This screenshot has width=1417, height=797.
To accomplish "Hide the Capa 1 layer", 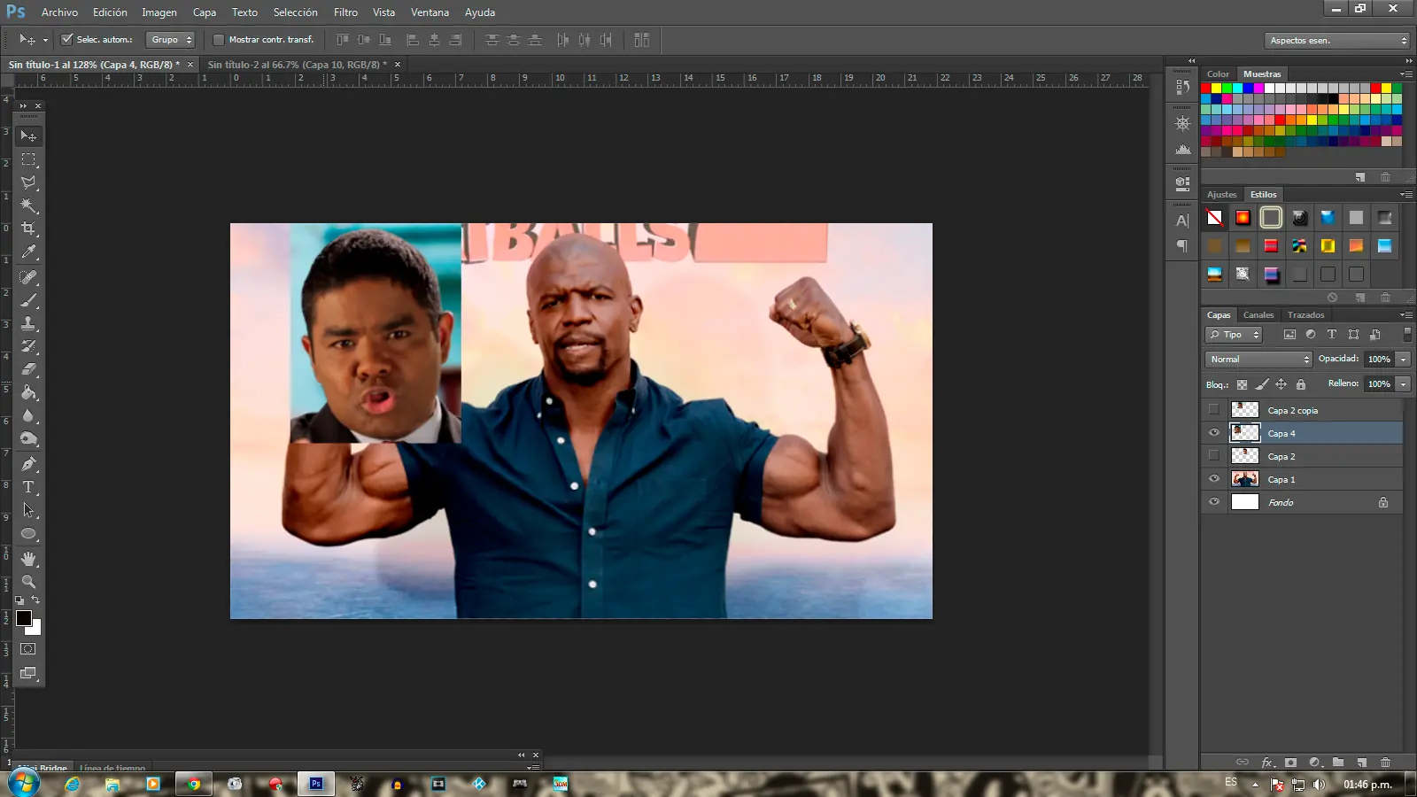I will (x=1214, y=479).
